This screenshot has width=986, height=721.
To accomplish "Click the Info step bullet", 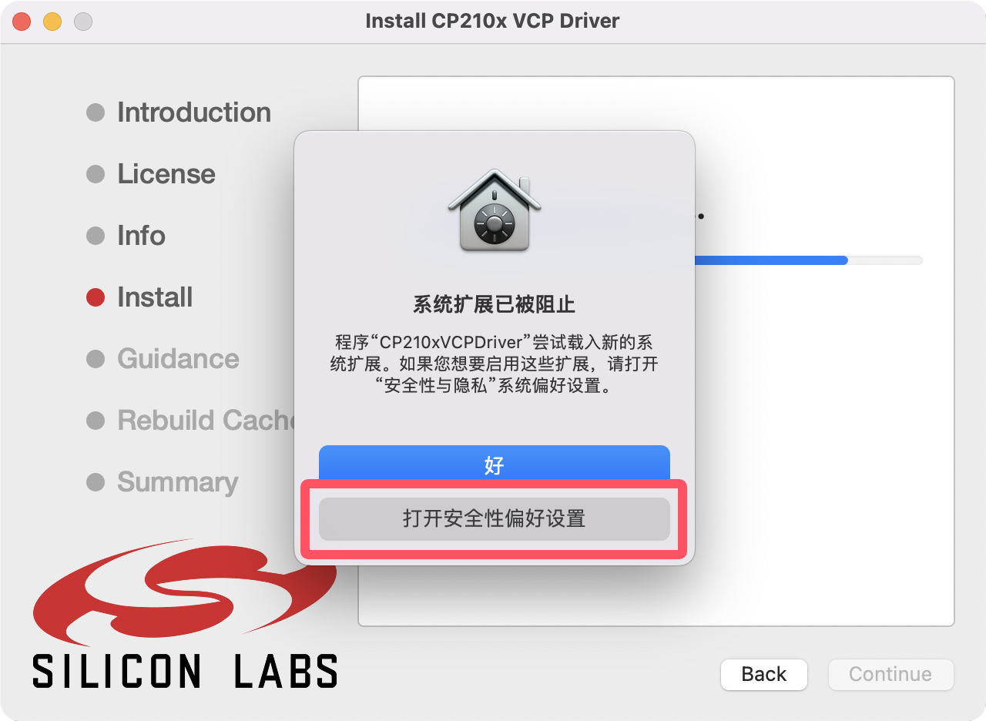I will coord(96,236).
